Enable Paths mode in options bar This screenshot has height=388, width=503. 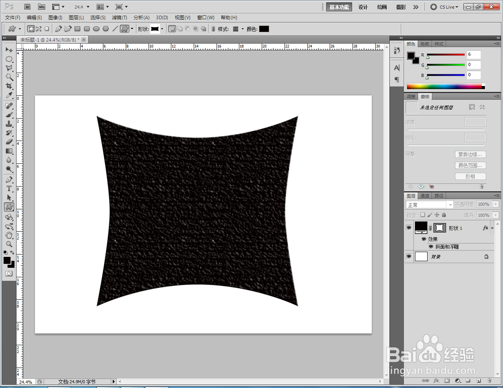point(39,29)
